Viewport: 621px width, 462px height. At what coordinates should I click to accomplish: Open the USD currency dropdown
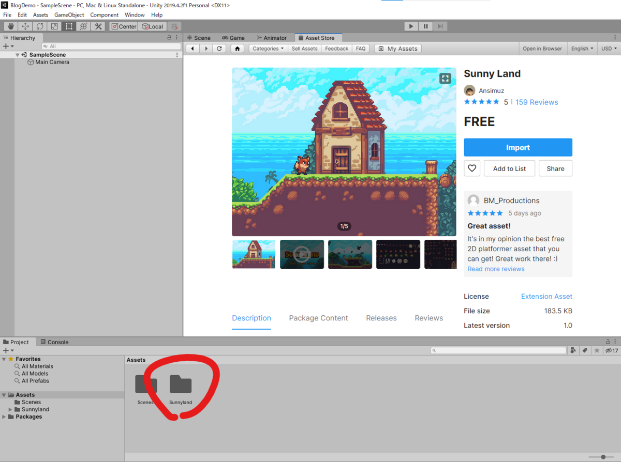[609, 49]
